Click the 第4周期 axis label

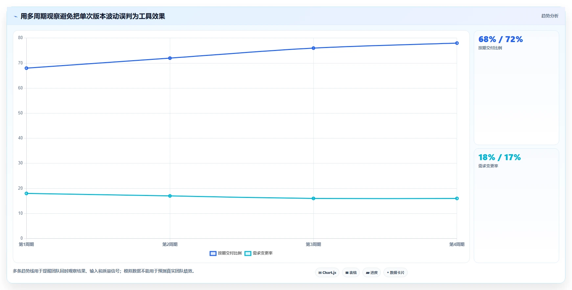coord(457,244)
